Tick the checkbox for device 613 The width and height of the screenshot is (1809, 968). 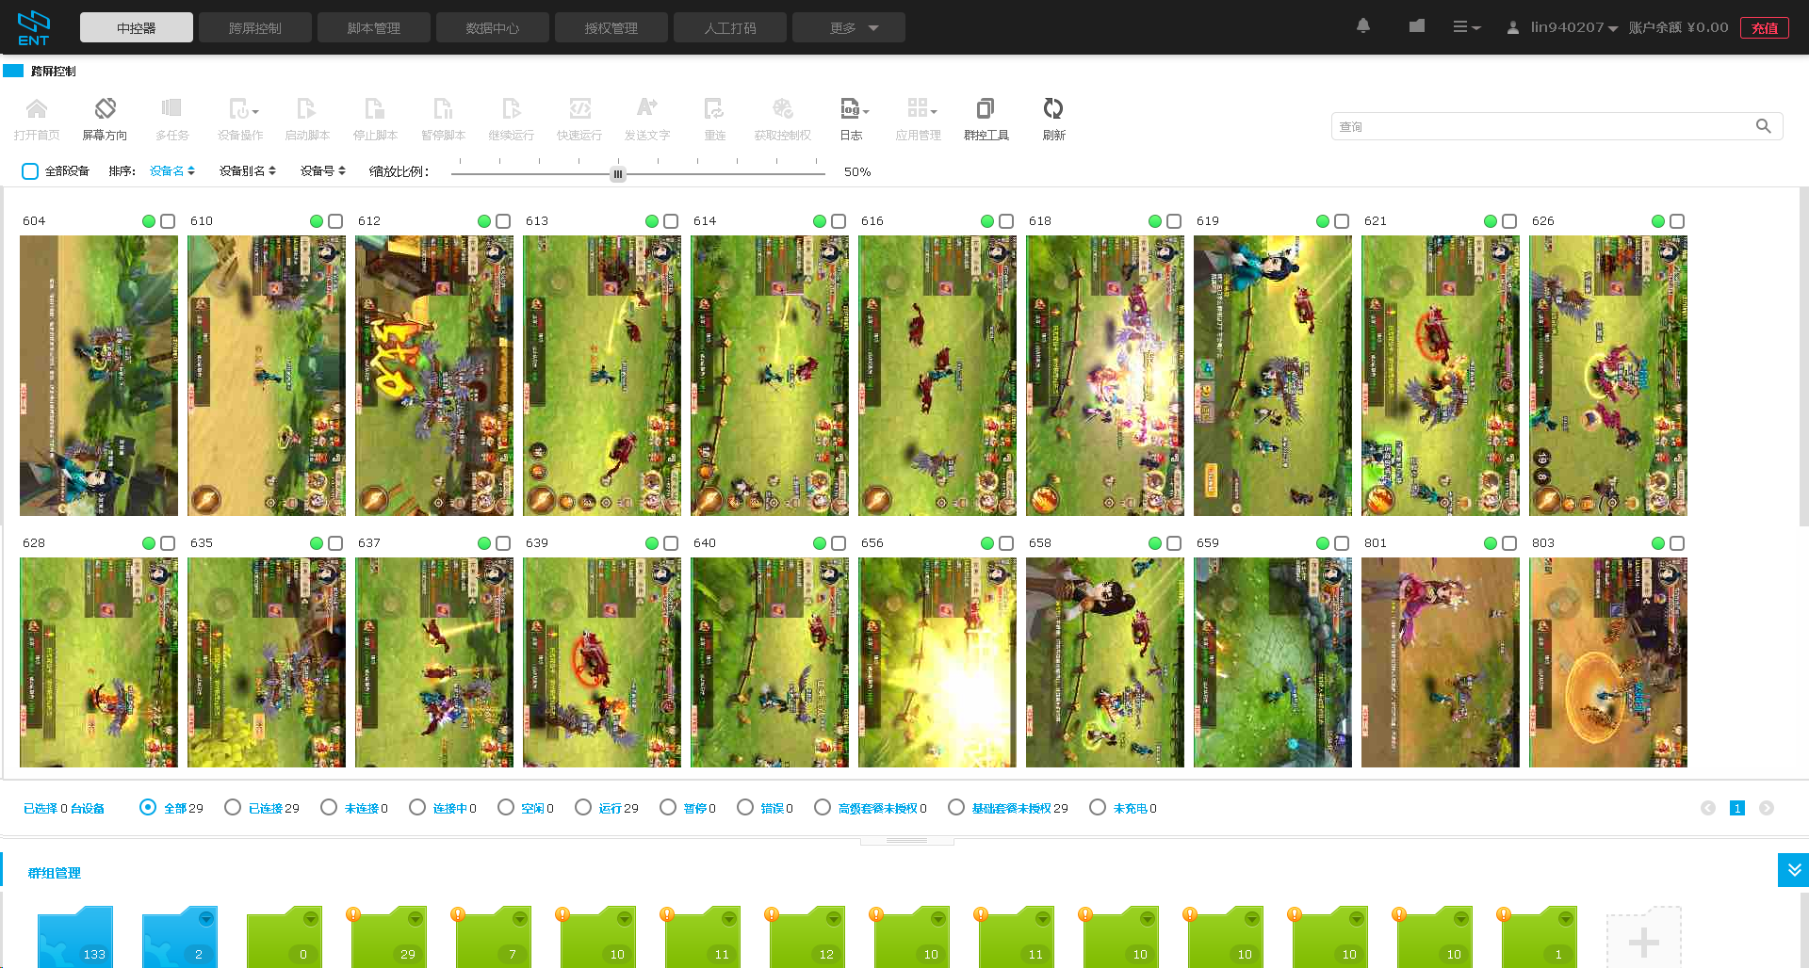coord(671,221)
